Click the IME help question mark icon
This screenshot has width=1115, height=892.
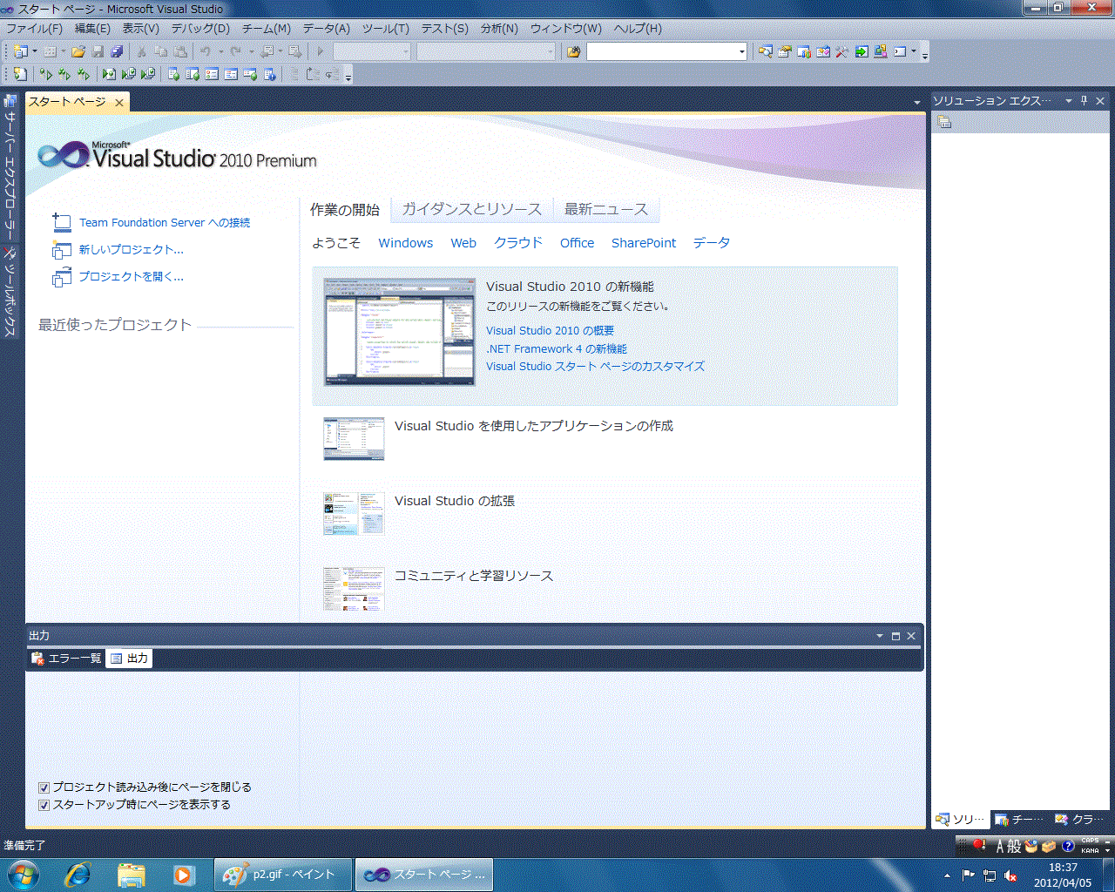click(1068, 846)
